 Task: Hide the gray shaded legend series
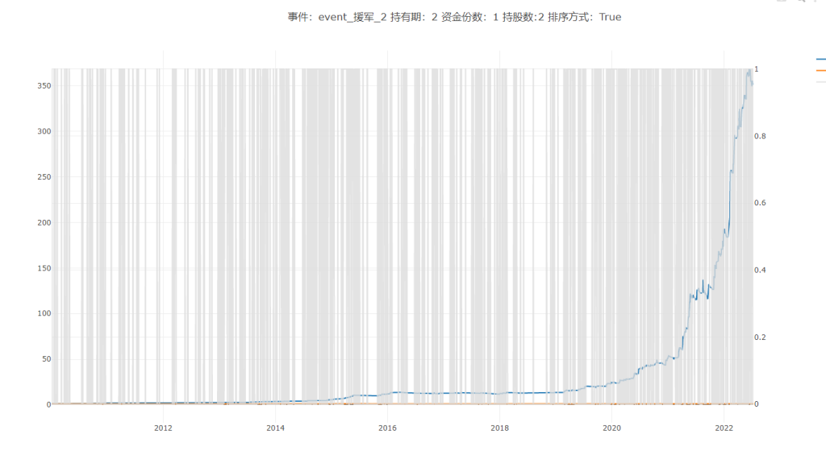point(820,81)
